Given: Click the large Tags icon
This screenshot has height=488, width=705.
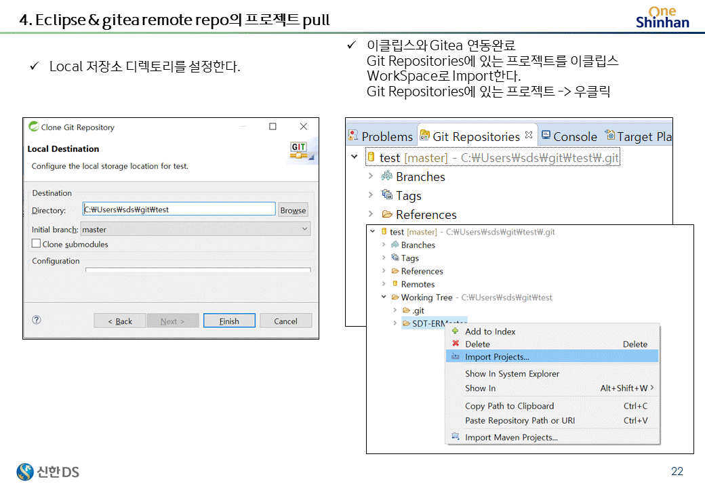Looking at the screenshot, I should tap(386, 194).
